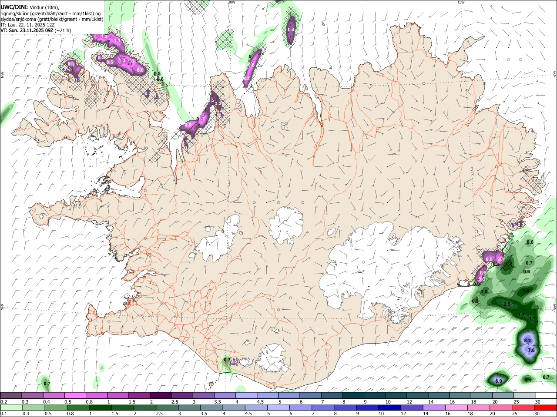
Task: Click the pale grey 25–30 swatch in the snow legend
Action: (x=524, y=396)
